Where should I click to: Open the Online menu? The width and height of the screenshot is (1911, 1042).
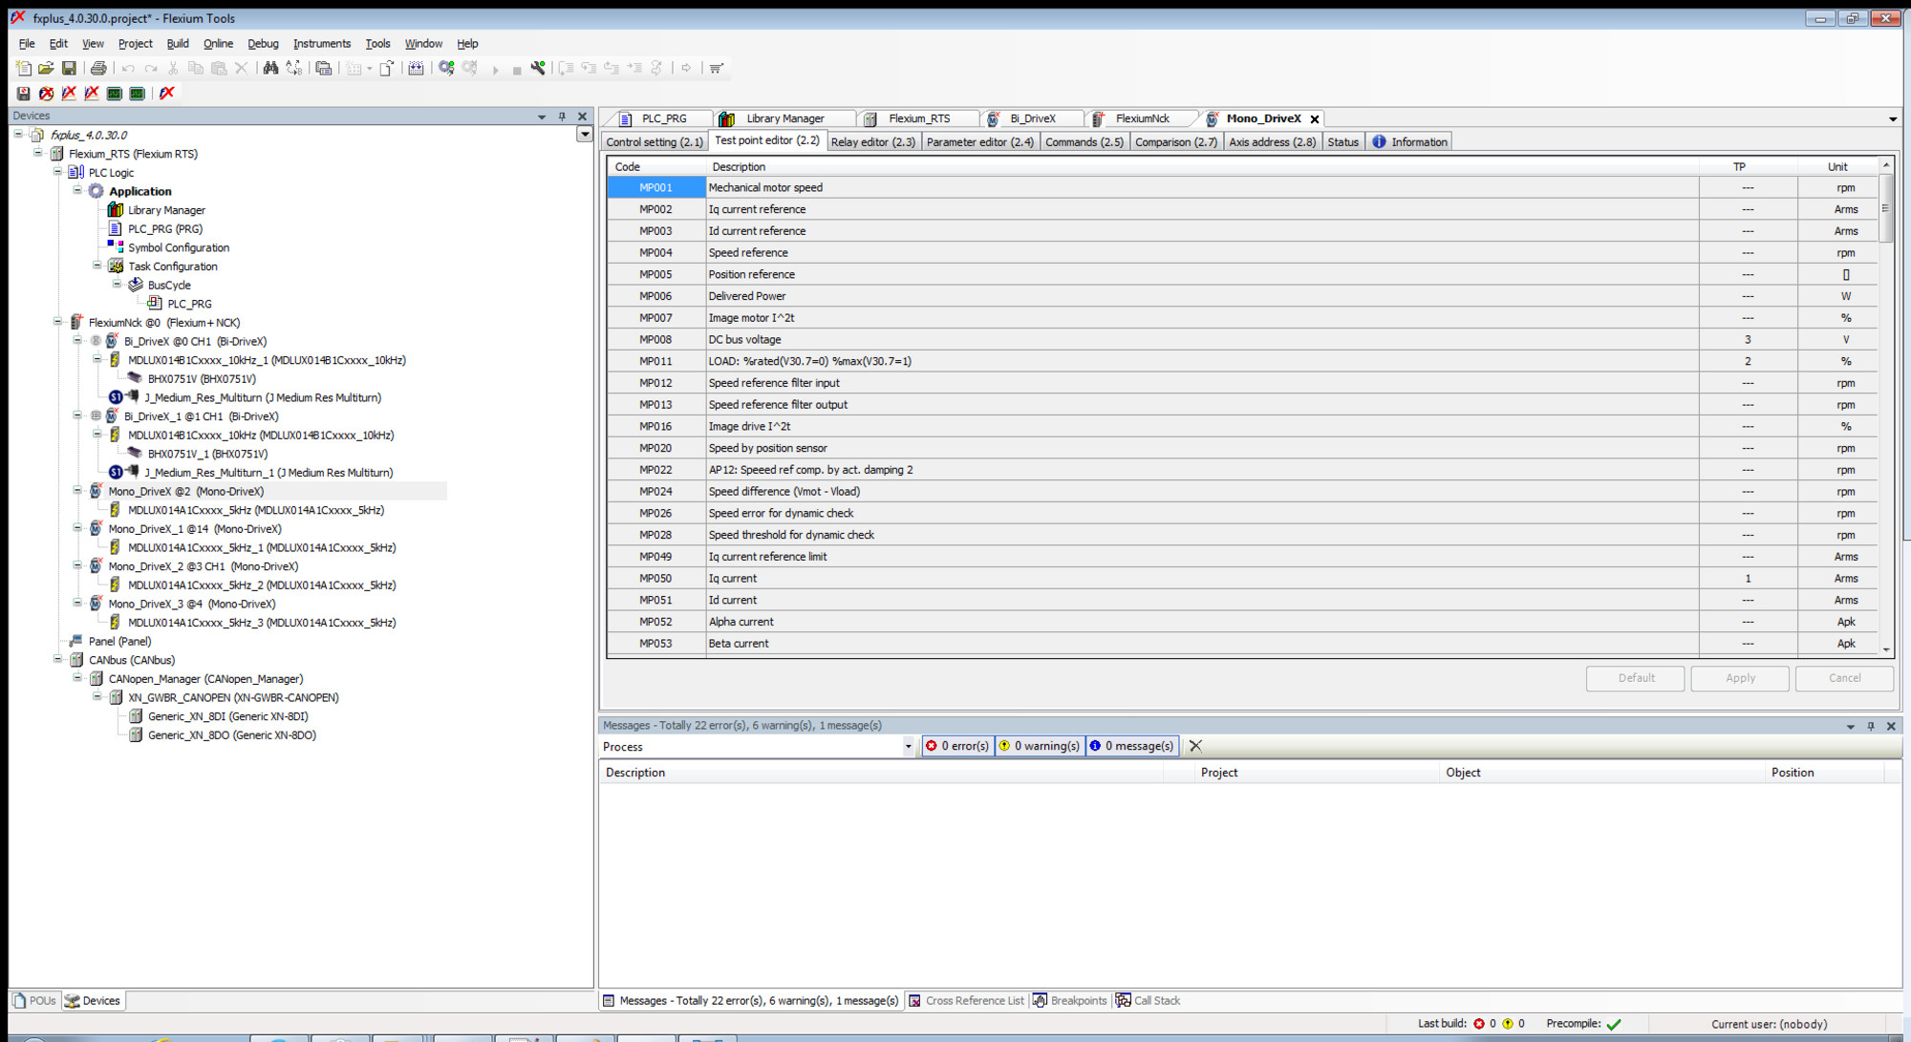tap(218, 44)
